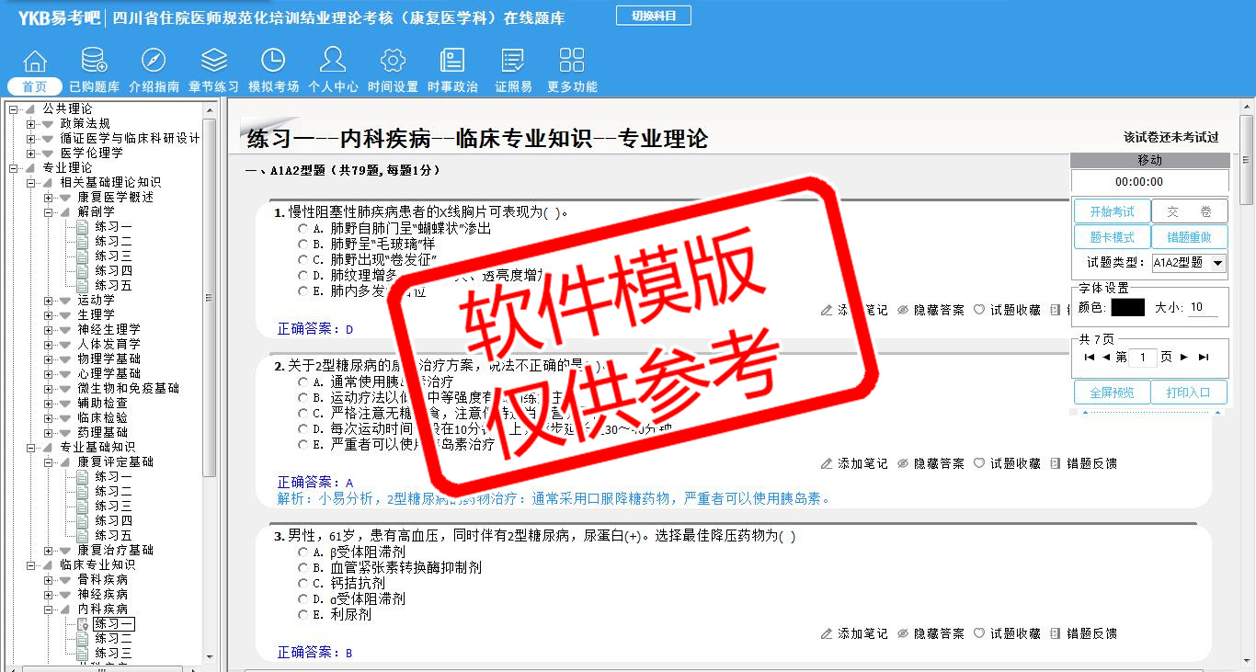Open 时间设置 gear icon
1256x672 pixels.
pos(393,62)
